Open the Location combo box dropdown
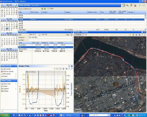The height and width of the screenshot is (117, 147). [x=72, y=40]
